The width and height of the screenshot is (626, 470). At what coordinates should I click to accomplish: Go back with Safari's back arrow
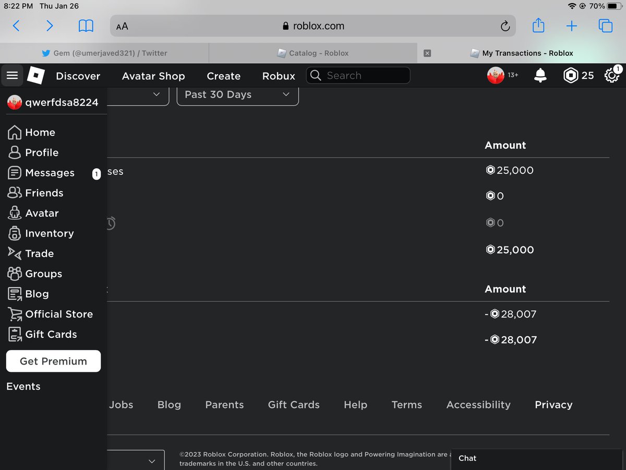pos(16,26)
